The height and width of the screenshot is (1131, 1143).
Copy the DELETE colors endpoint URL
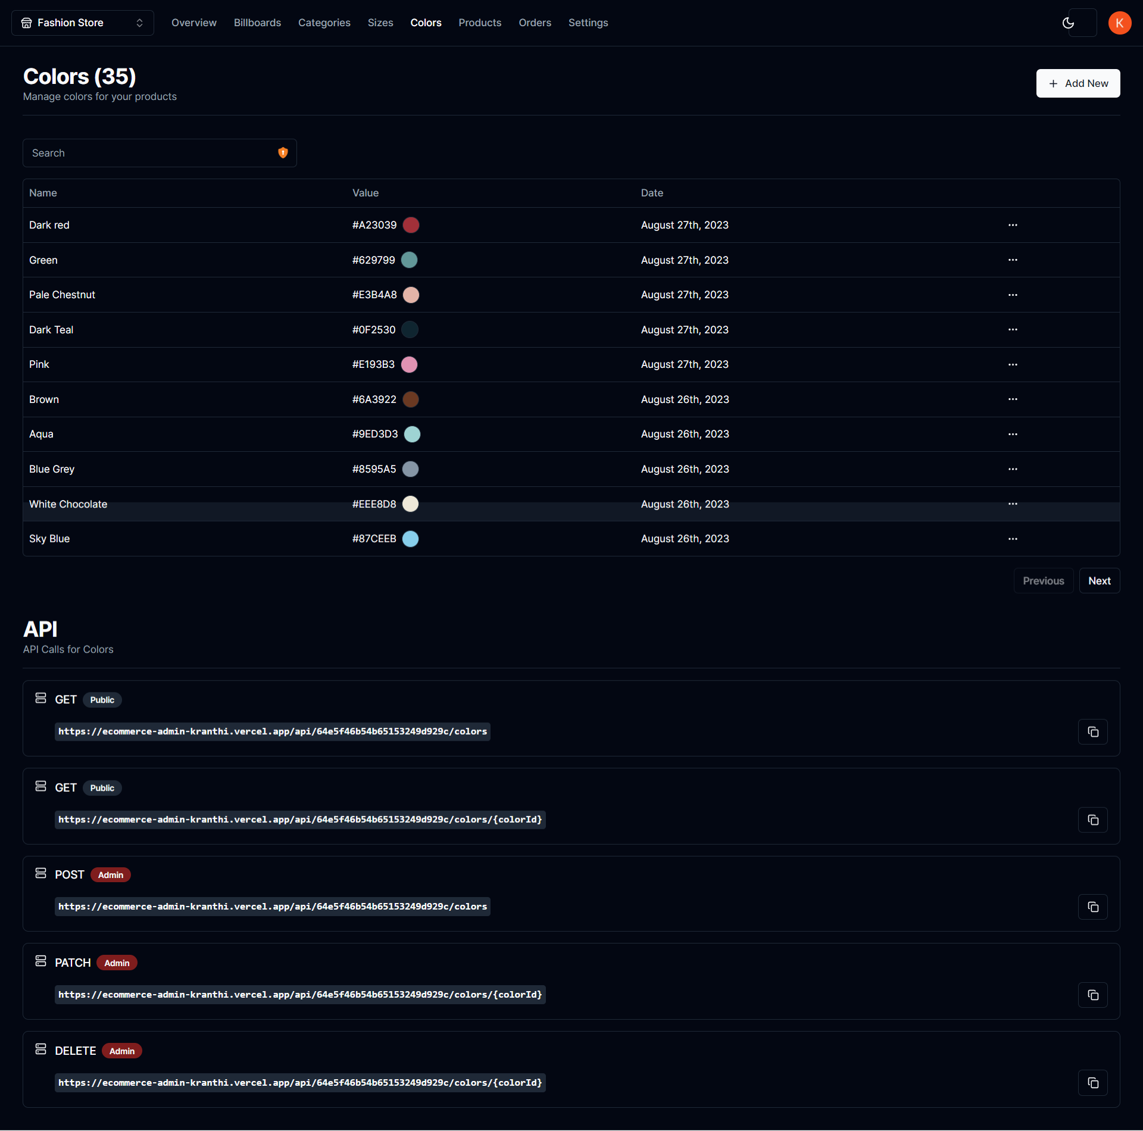click(x=1092, y=1083)
